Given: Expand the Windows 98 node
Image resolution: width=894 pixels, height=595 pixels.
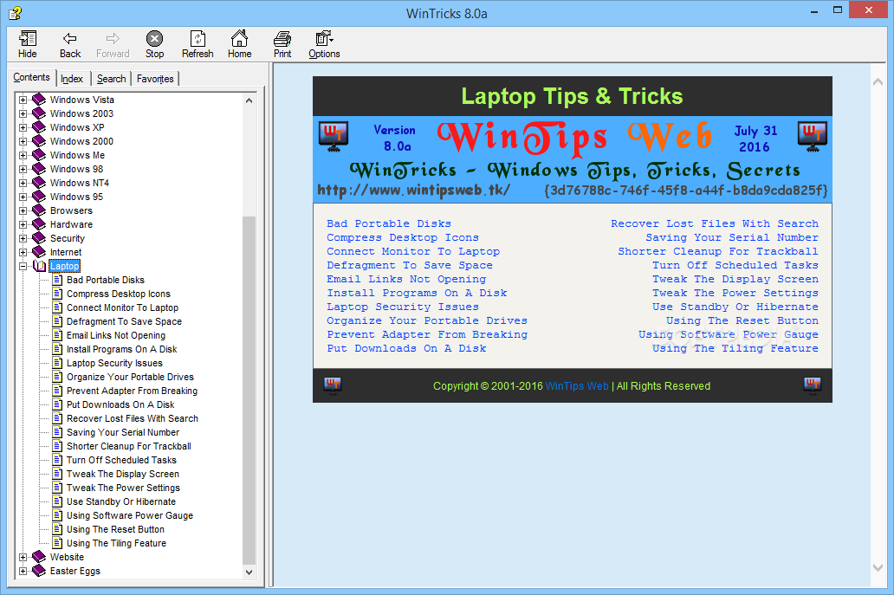Looking at the screenshot, I should 23,169.
